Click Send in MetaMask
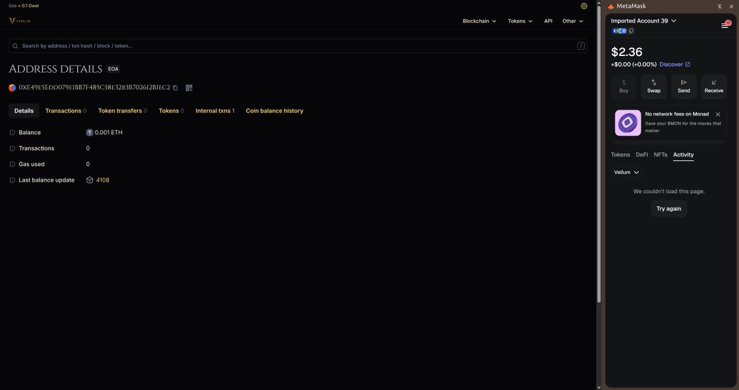 point(684,87)
